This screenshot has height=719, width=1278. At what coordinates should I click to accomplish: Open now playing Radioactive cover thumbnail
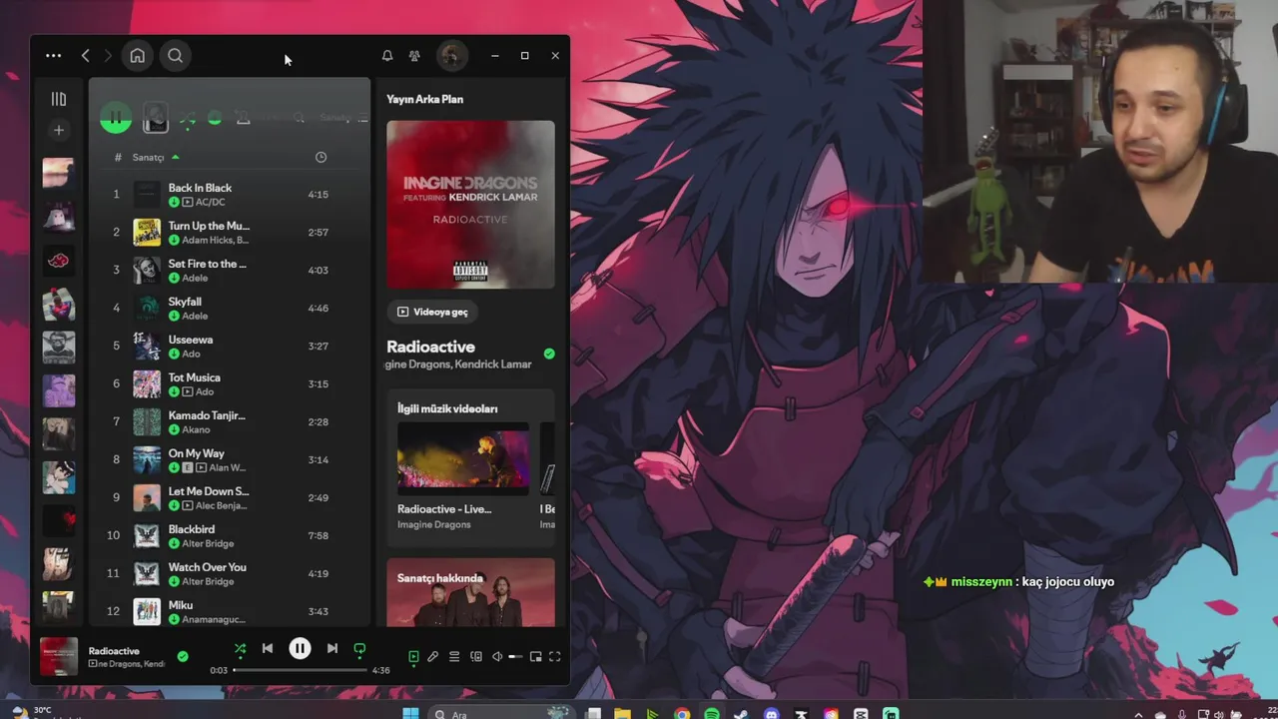coord(59,657)
